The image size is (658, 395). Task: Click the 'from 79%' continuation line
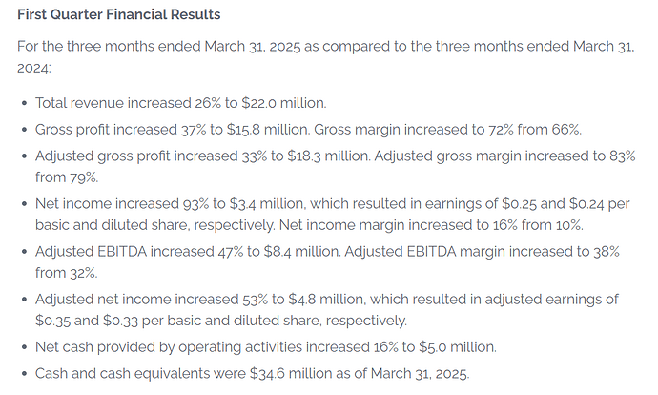click(x=67, y=177)
